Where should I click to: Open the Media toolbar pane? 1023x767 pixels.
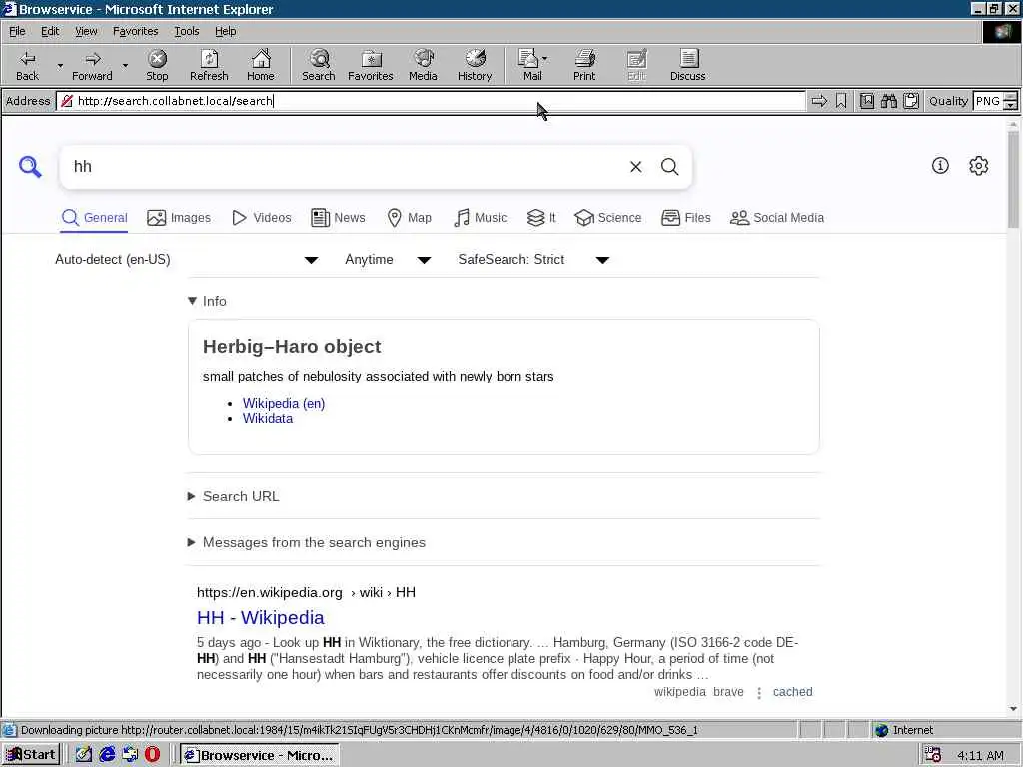point(423,66)
